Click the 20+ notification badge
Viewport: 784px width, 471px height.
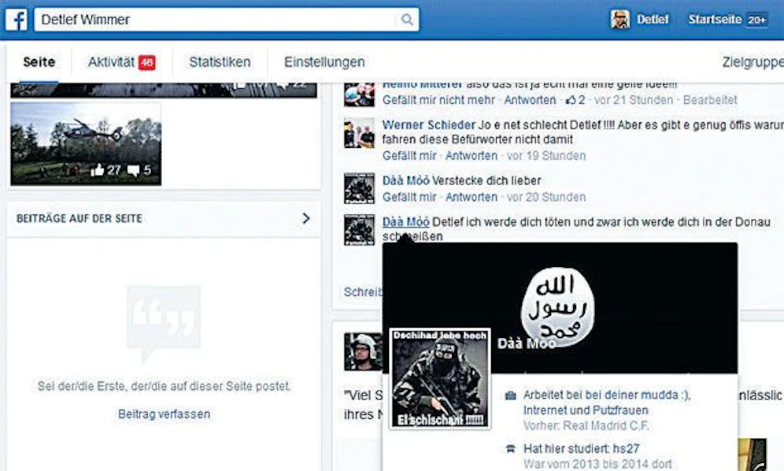point(756,20)
